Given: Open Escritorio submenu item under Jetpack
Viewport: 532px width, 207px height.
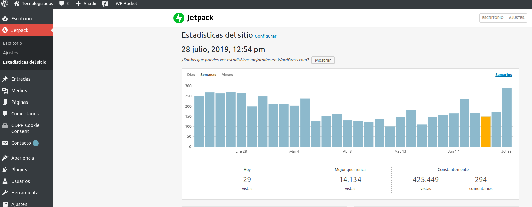Looking at the screenshot, I should click(x=13, y=43).
